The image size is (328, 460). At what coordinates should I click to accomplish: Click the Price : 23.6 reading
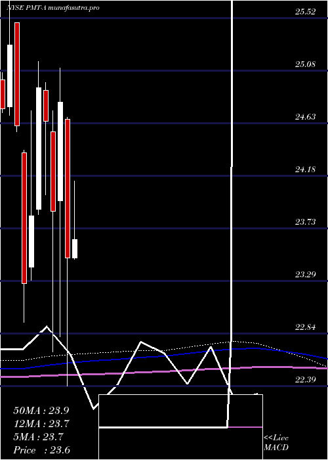41,450
